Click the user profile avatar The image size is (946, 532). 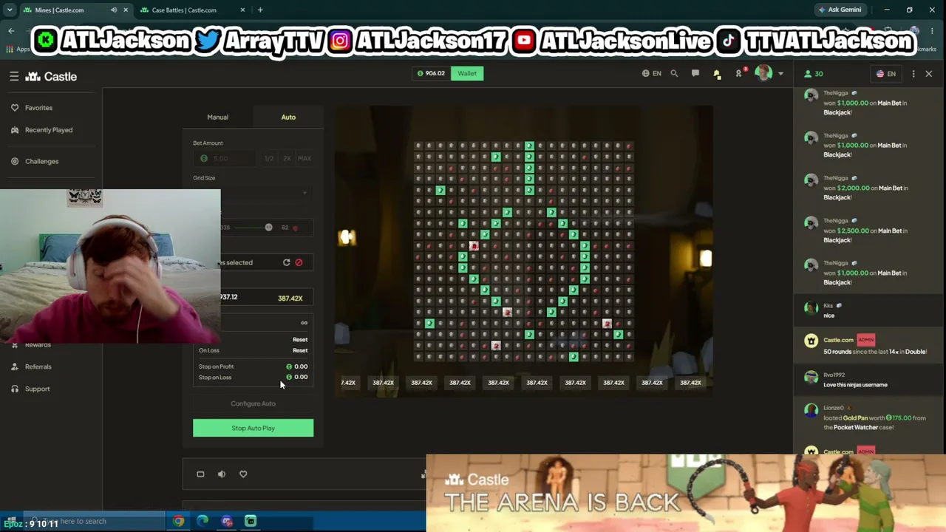[x=763, y=73]
